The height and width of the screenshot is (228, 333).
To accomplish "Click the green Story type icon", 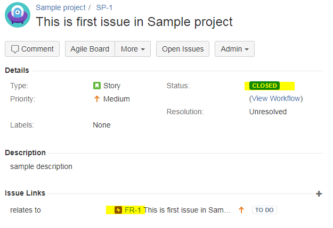I will [97, 86].
